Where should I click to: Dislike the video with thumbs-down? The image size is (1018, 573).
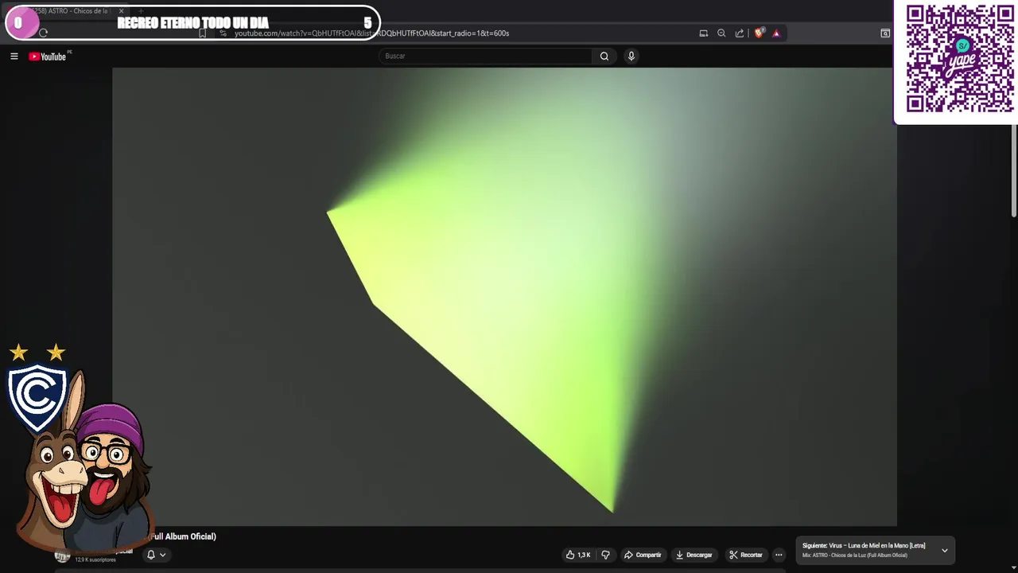click(605, 555)
